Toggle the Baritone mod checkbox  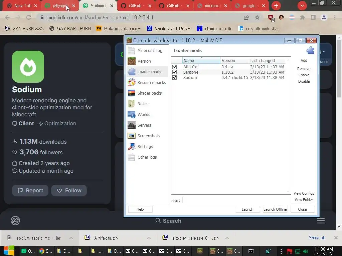coord(174,72)
